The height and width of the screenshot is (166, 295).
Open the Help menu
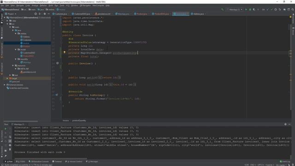pos(107,6)
